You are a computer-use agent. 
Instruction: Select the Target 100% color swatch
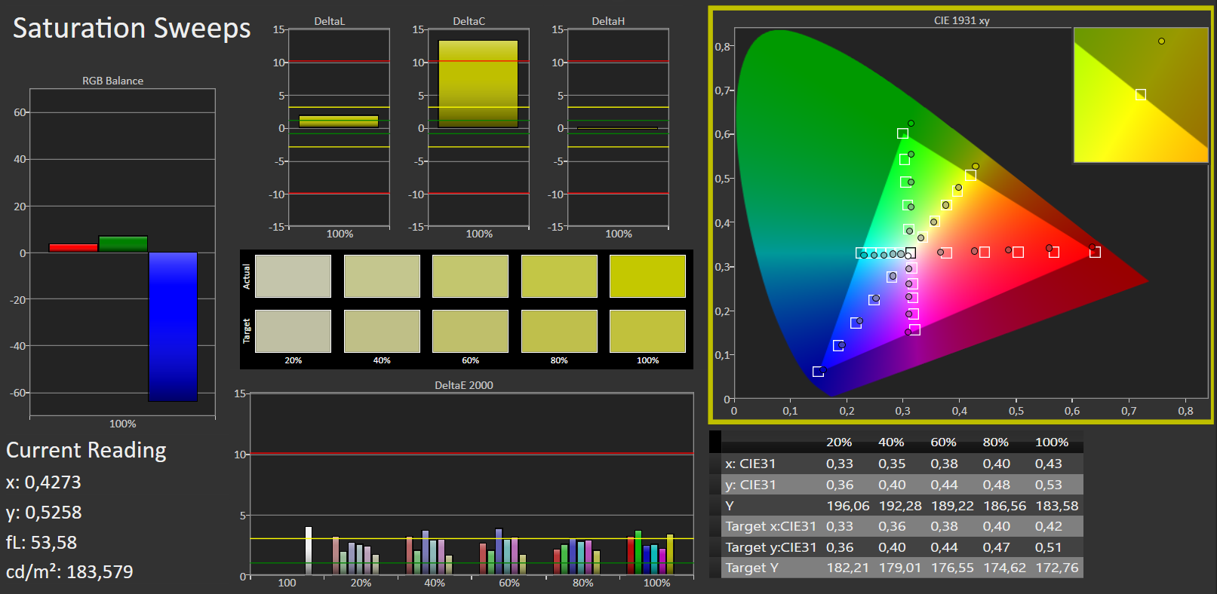pos(647,331)
